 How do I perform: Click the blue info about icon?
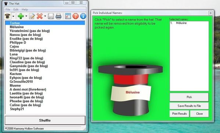click(x=83, y=16)
